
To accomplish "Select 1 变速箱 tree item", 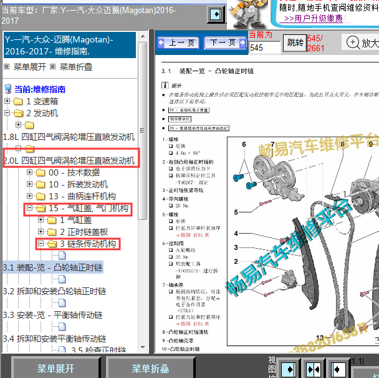I will [x=42, y=101].
